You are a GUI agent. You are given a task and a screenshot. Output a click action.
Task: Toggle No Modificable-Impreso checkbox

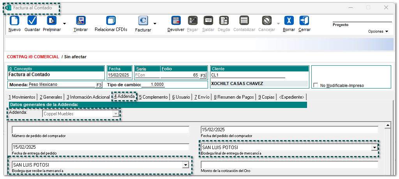pos(316,85)
